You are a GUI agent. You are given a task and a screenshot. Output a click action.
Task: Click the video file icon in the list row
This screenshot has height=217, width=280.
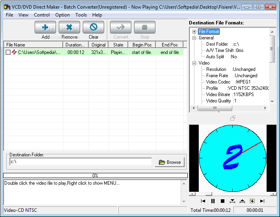coord(14,52)
